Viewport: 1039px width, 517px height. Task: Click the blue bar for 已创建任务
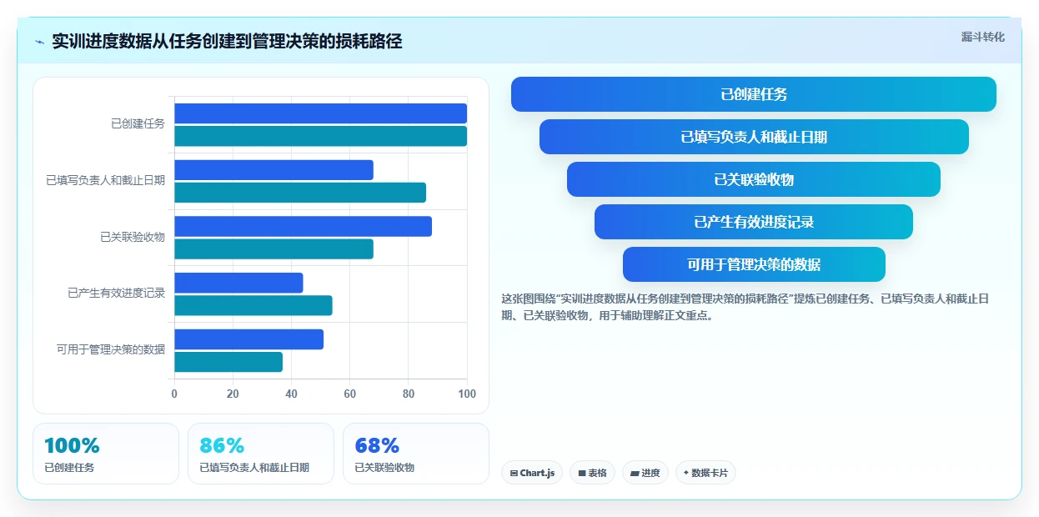click(x=320, y=113)
